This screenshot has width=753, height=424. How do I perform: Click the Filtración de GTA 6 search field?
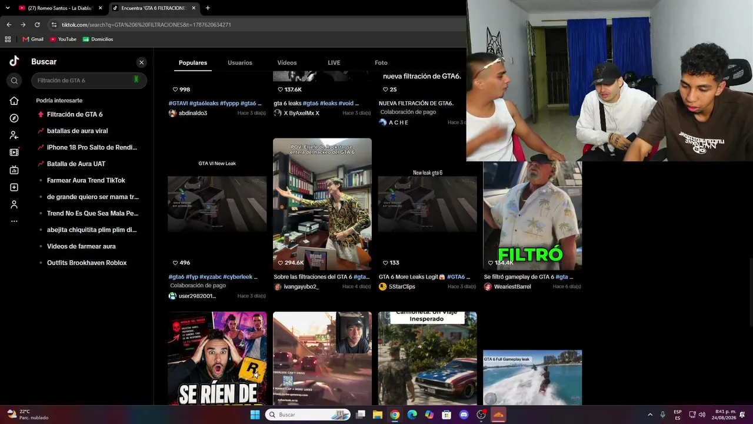coord(89,81)
